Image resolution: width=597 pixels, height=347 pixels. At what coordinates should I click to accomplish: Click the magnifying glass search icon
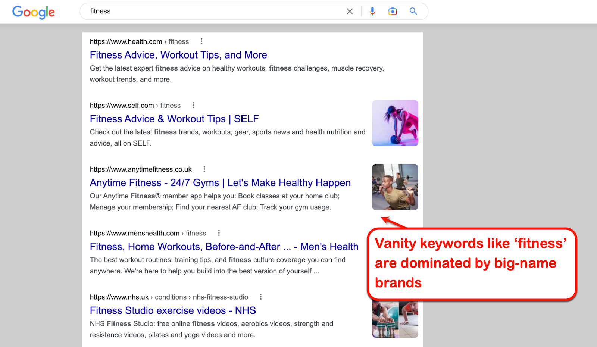(413, 11)
